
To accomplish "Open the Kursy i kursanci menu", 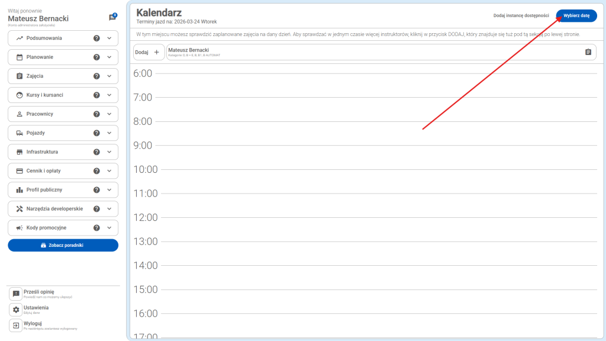I will tap(45, 95).
